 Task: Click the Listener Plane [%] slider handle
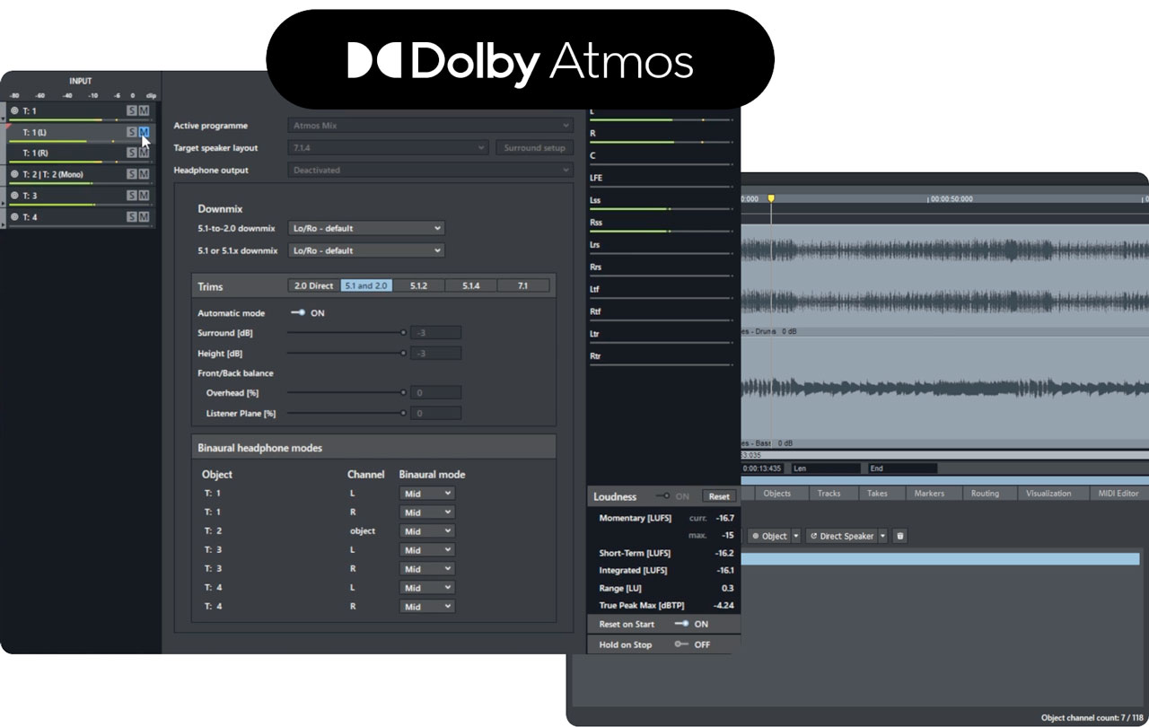403,413
